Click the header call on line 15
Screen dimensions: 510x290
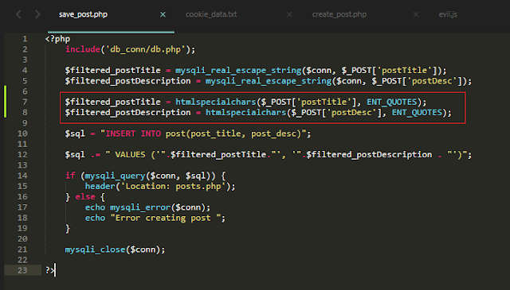tap(100, 186)
